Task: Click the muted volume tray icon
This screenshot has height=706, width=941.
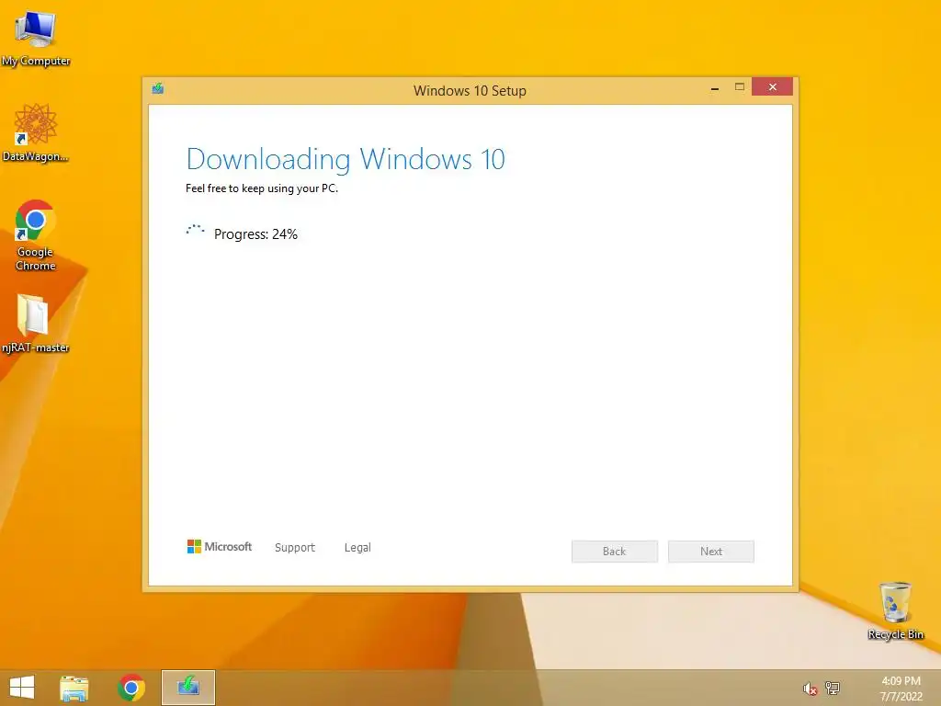Action: click(810, 689)
